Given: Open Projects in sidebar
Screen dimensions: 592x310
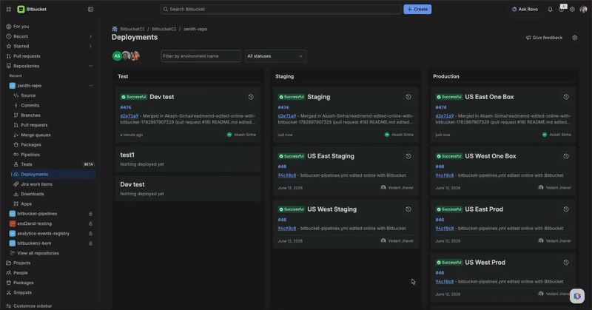Looking at the screenshot, I should pos(22,263).
